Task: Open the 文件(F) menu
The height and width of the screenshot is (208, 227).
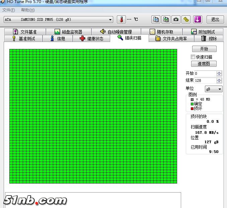Action: point(8,10)
